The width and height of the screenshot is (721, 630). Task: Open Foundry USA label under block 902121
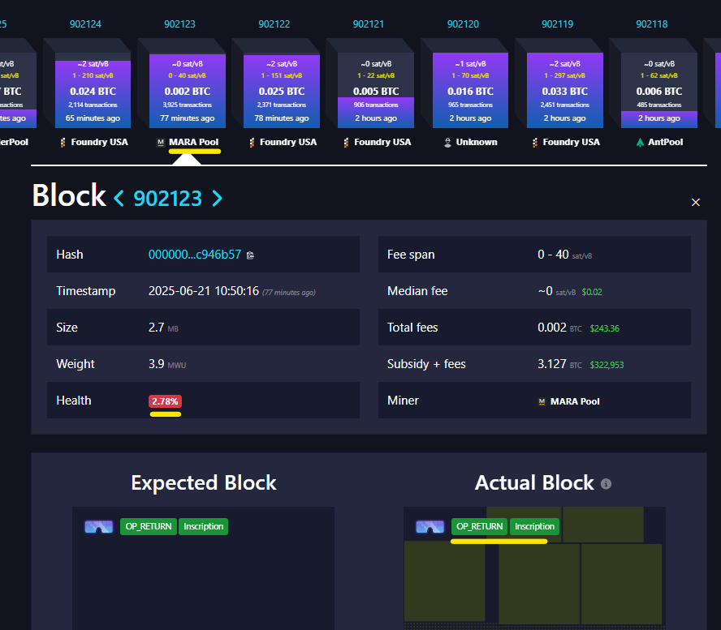(x=382, y=143)
